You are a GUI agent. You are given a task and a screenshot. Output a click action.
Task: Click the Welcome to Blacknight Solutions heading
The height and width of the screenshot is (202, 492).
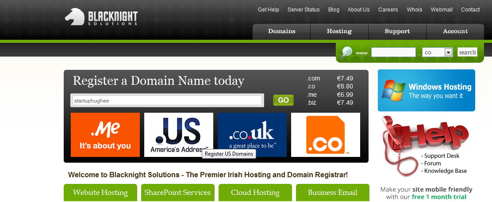208,175
